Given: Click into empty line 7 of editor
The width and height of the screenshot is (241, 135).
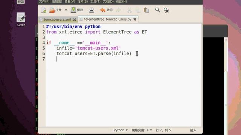Looking at the screenshot, I should click(123, 59).
